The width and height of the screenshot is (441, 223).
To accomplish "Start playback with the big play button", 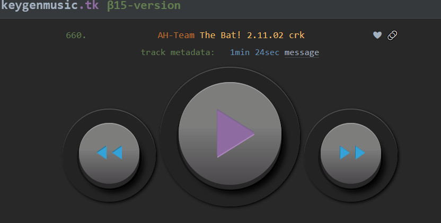I will [x=230, y=133].
